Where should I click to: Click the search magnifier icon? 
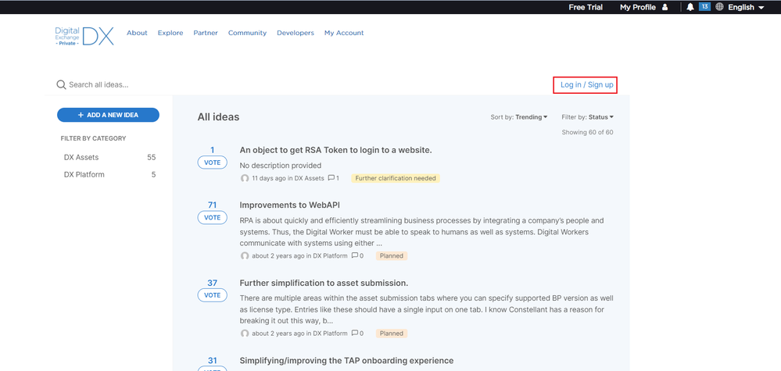click(61, 84)
